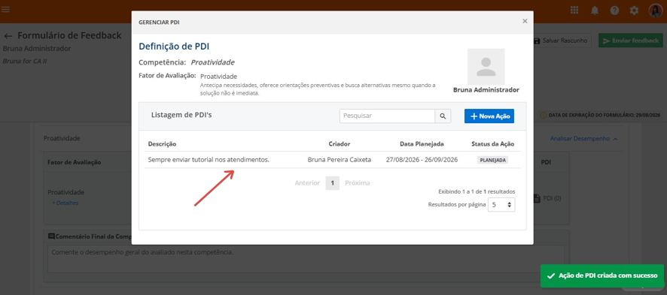Open the PDI row Sempre enviar tutorial
The width and height of the screenshot is (667, 295).
(x=332, y=160)
